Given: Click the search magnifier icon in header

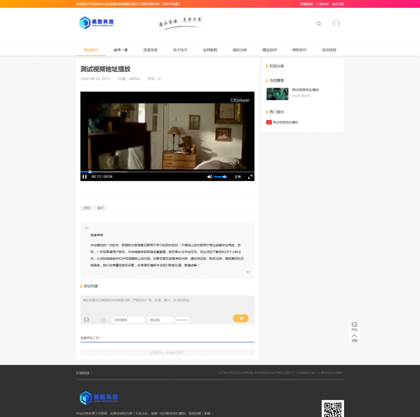Looking at the screenshot, I should (x=319, y=24).
